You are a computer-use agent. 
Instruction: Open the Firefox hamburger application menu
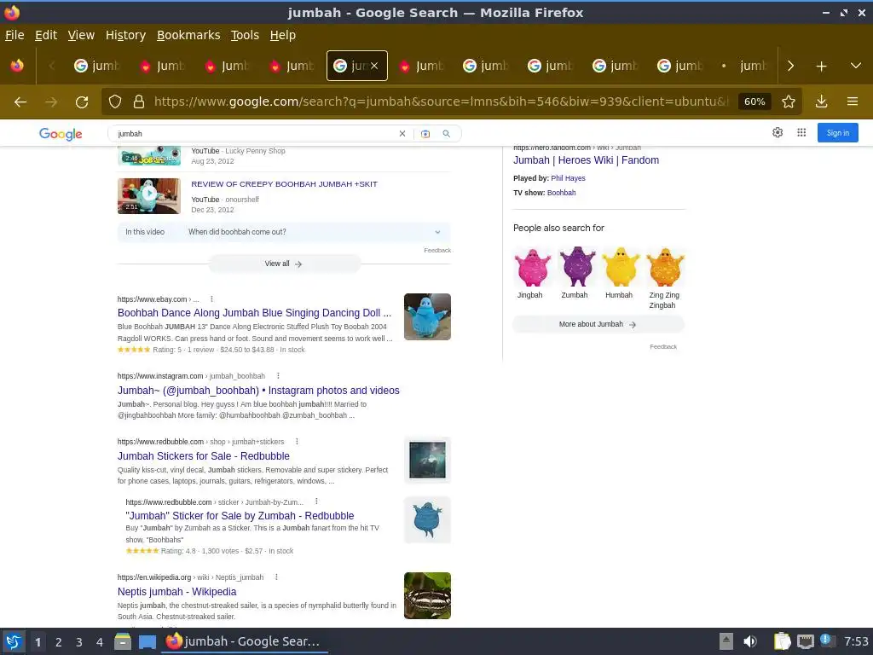pyautogui.click(x=853, y=101)
